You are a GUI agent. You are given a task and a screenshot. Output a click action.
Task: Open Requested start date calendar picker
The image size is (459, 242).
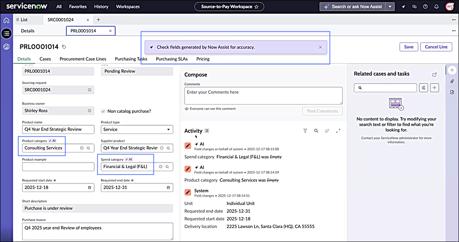(90, 187)
